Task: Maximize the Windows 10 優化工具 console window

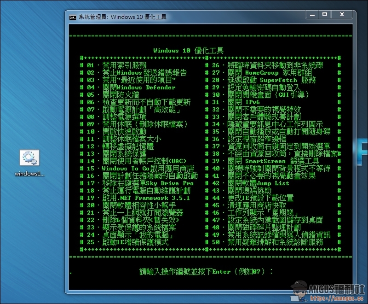Action: click(x=325, y=16)
